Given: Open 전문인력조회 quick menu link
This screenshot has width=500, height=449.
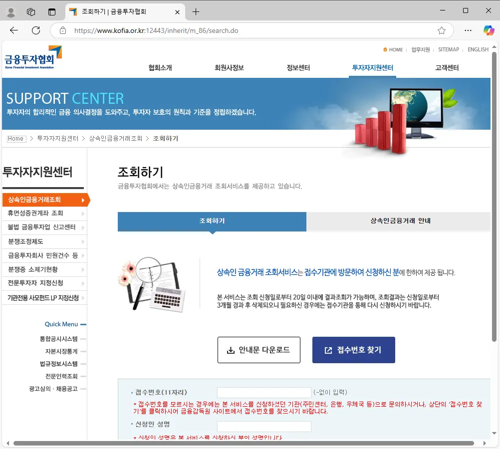Looking at the screenshot, I should tap(61, 376).
